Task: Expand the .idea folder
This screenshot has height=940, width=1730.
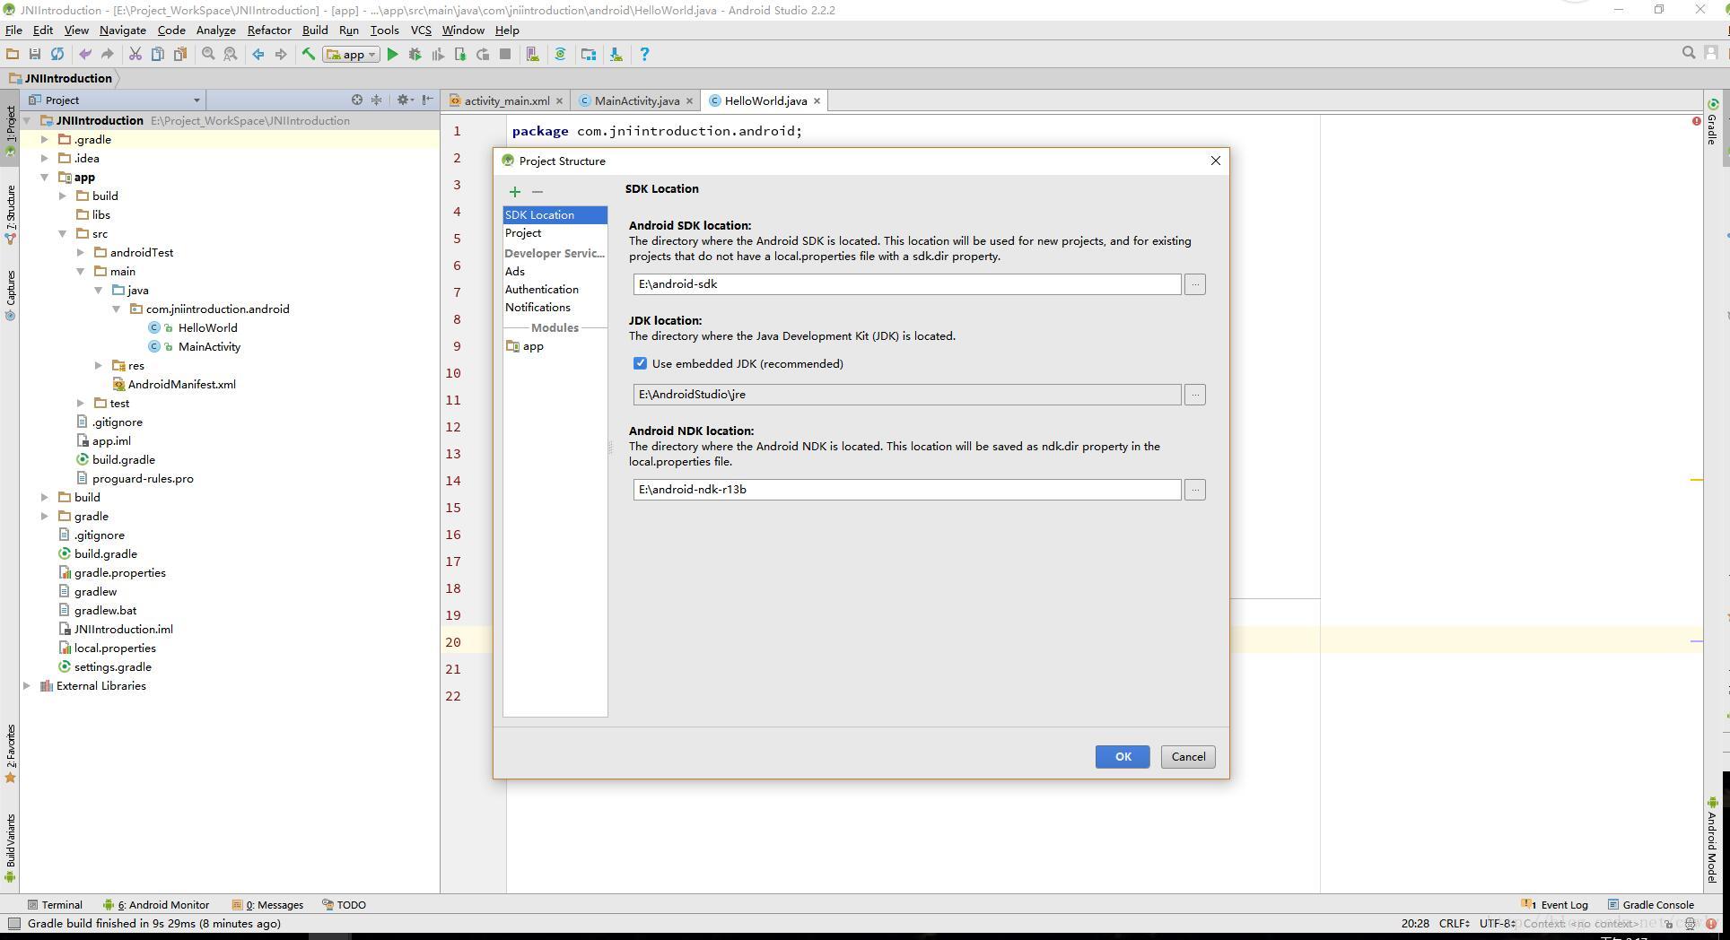Action: (45, 159)
